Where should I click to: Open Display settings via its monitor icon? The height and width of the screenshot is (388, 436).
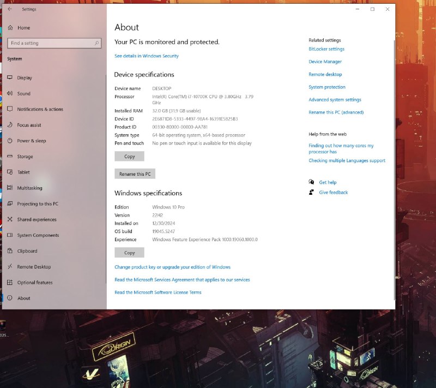[10, 78]
